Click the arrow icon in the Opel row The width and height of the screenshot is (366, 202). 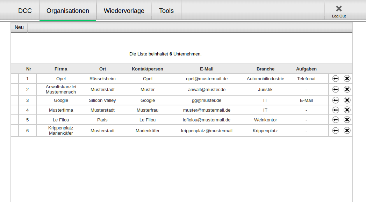(335, 78)
